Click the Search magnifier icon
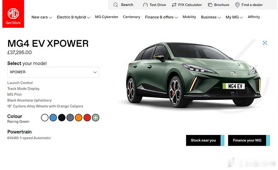278x170 pixels. point(115,5)
